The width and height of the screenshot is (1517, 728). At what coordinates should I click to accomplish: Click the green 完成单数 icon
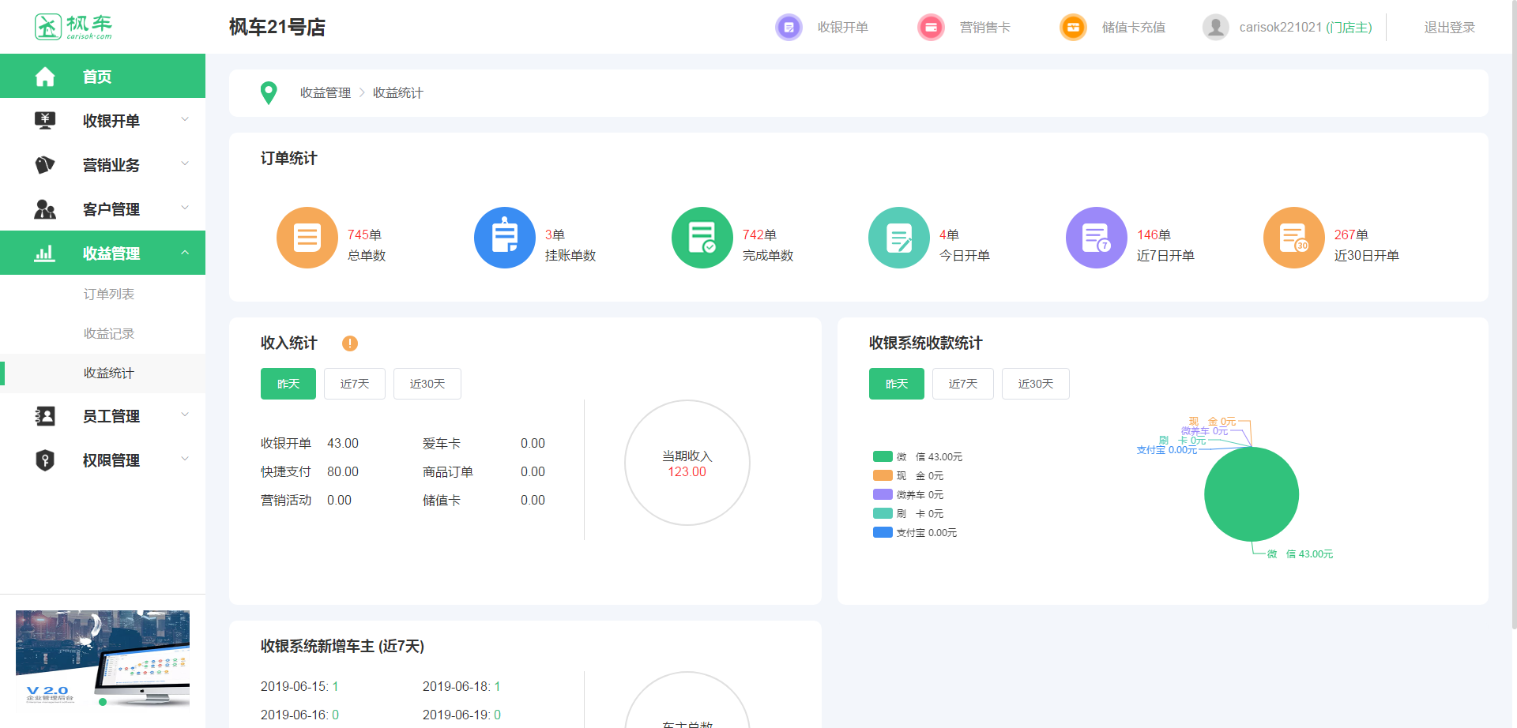pyautogui.click(x=702, y=238)
